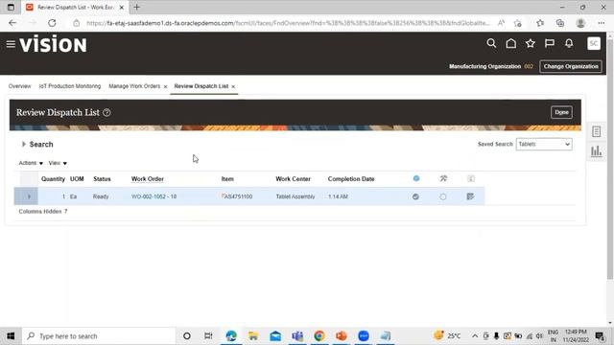
Task: Open the weather 25°C widget
Action: 447,335
